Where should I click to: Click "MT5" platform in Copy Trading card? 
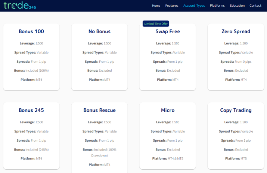[x=243, y=158]
